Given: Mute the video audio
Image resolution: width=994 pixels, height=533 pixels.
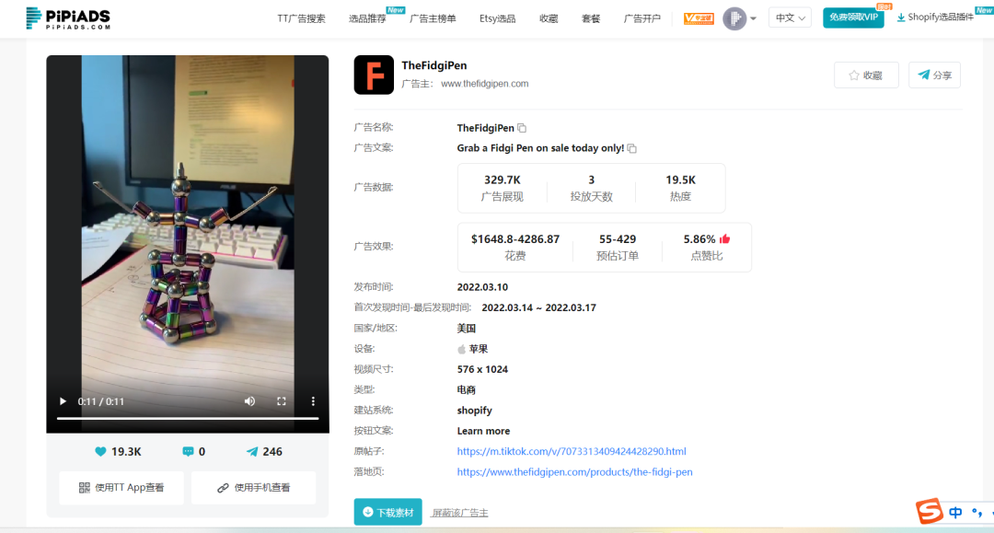Looking at the screenshot, I should pos(249,401).
